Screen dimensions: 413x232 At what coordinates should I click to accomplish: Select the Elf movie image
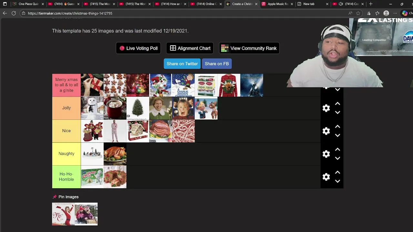pos(160,108)
